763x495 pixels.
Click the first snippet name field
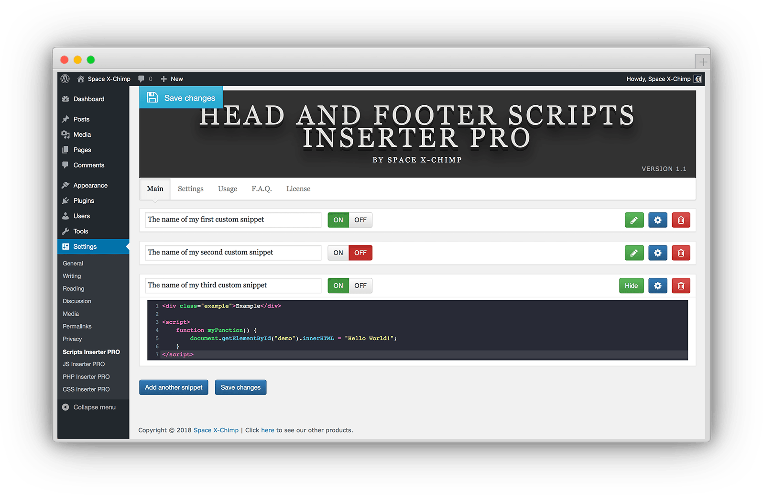click(233, 220)
